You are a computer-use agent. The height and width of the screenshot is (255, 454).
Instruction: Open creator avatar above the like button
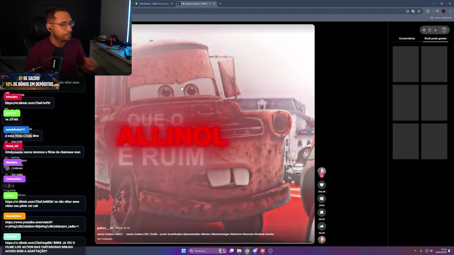coord(322,171)
